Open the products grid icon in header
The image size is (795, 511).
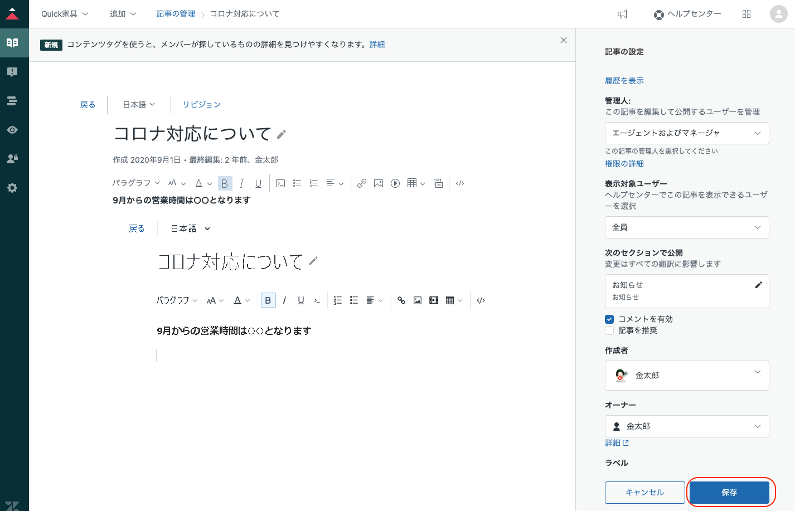(746, 14)
